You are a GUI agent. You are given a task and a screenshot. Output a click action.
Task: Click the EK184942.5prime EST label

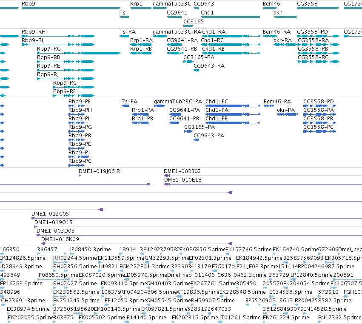tap(259, 258)
